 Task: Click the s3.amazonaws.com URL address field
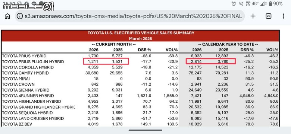[133, 16]
